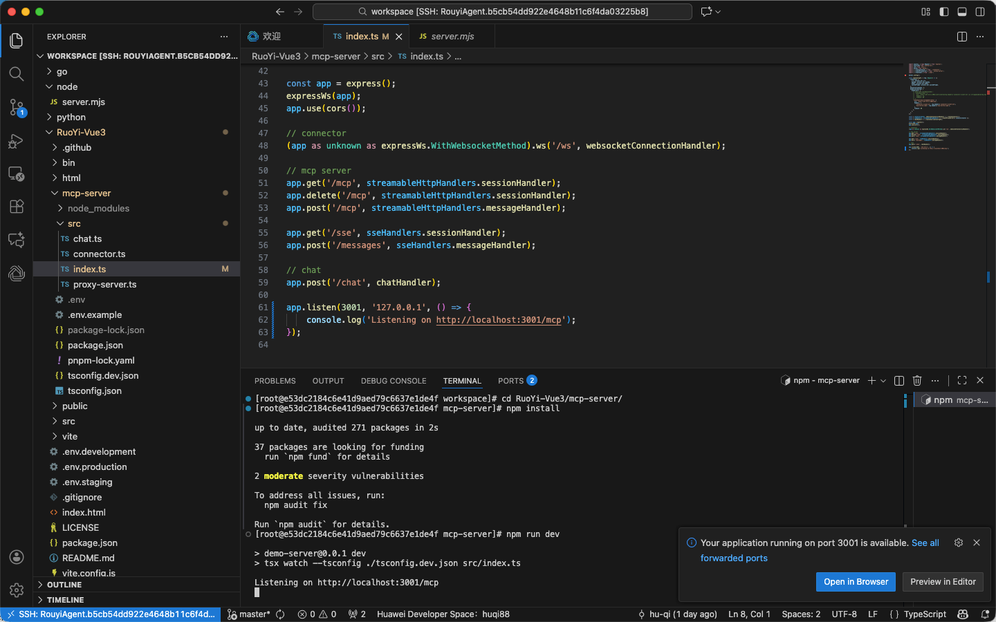Open Run and Debug view
The image size is (996, 622).
click(x=17, y=141)
